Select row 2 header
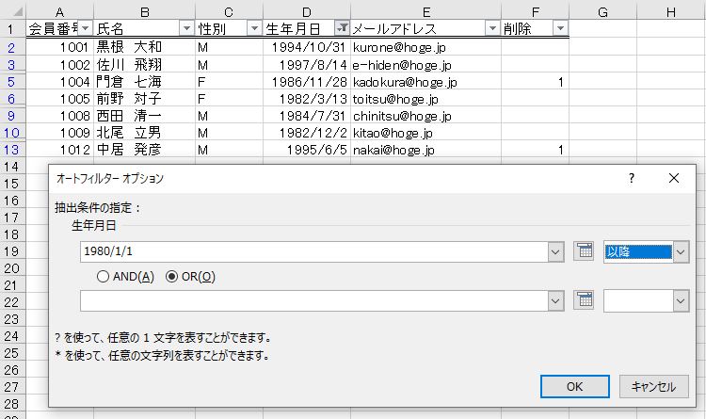The image size is (706, 419). (11, 47)
